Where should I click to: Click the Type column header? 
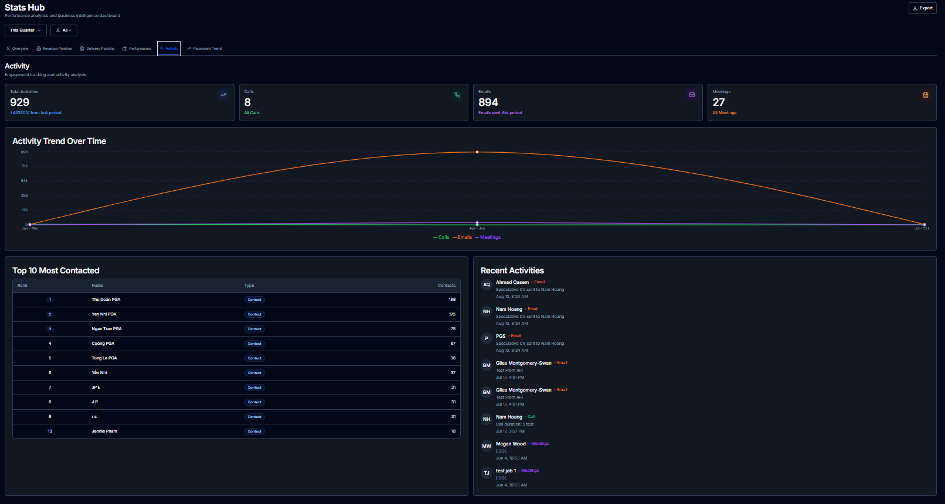click(x=249, y=286)
